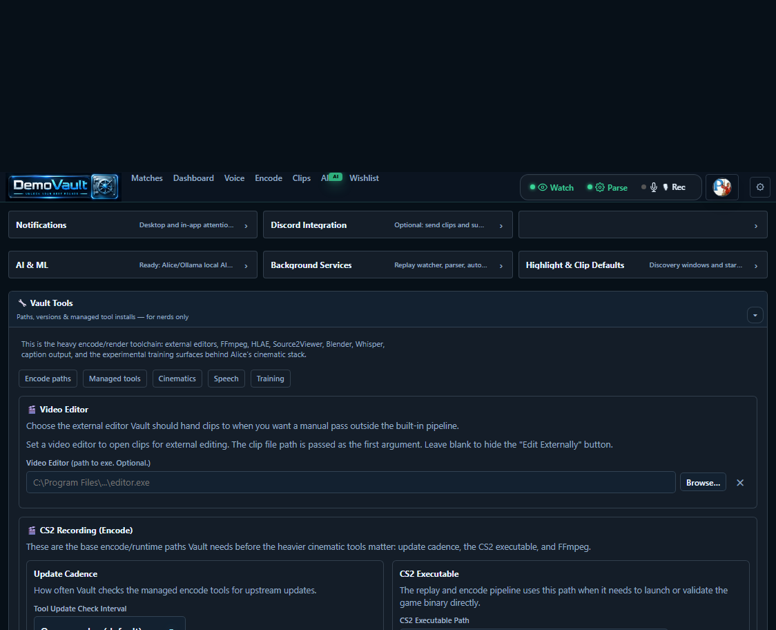The height and width of the screenshot is (630, 776).
Task: Jump to Cinematics section
Action: (177, 379)
